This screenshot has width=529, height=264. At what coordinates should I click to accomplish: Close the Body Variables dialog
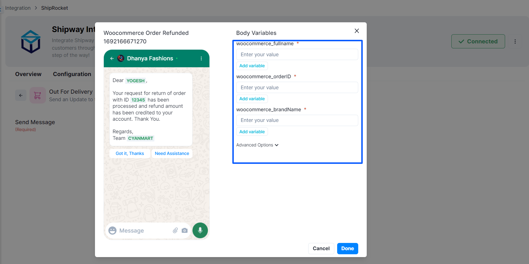pyautogui.click(x=357, y=31)
